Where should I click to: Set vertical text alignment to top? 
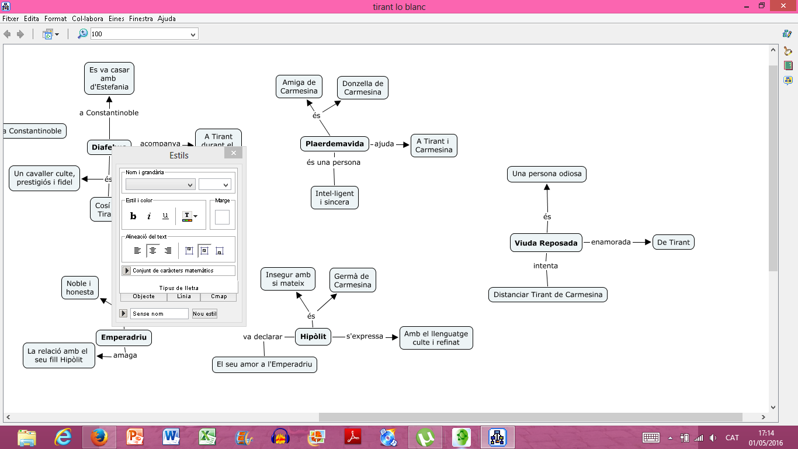(189, 251)
